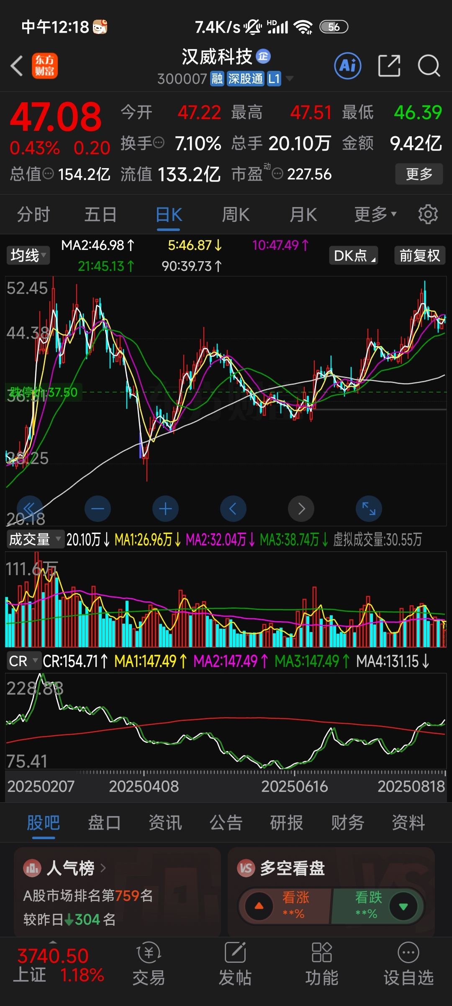Open 成交量 indicator dropdown
The width and height of the screenshot is (452, 1006).
click(x=36, y=539)
